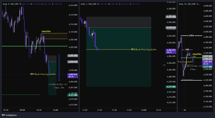
Task: Select the Gold, 5, XAU_USD chart title
Action: (x=11, y=4)
